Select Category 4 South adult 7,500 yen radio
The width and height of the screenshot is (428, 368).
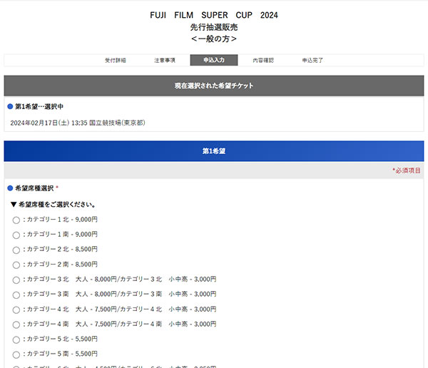click(x=16, y=324)
